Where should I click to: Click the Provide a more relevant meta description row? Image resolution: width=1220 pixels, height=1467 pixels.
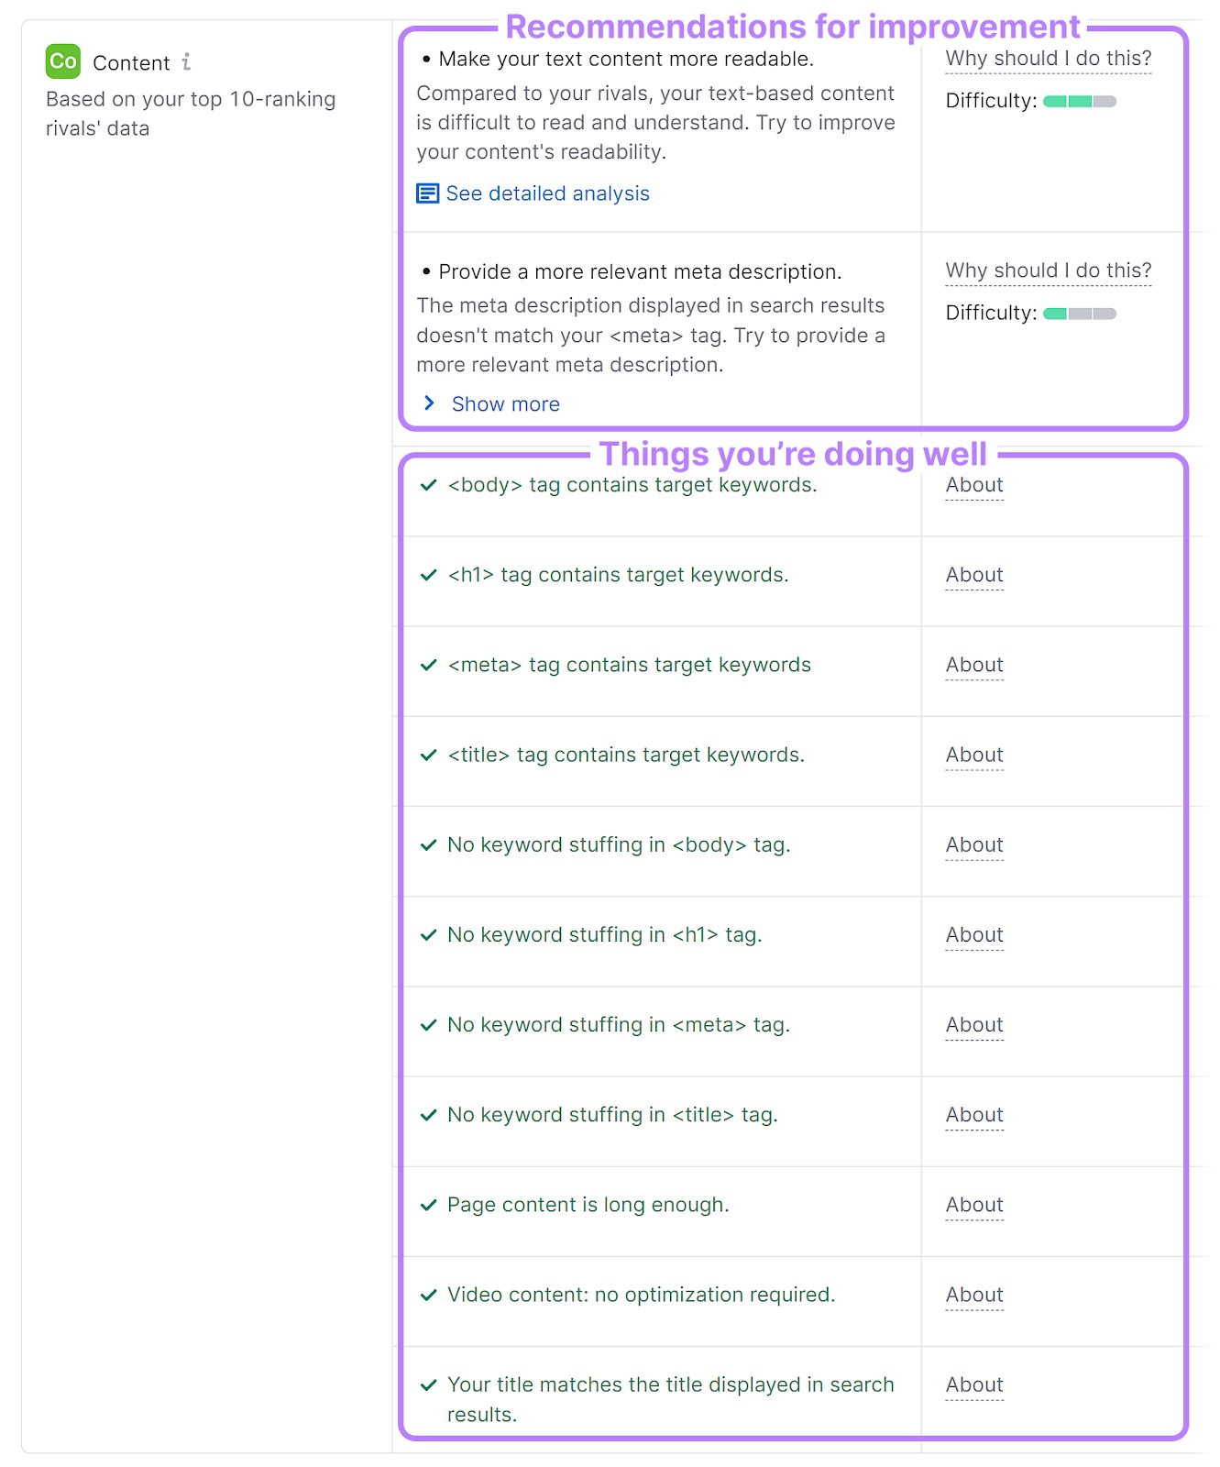639,271
